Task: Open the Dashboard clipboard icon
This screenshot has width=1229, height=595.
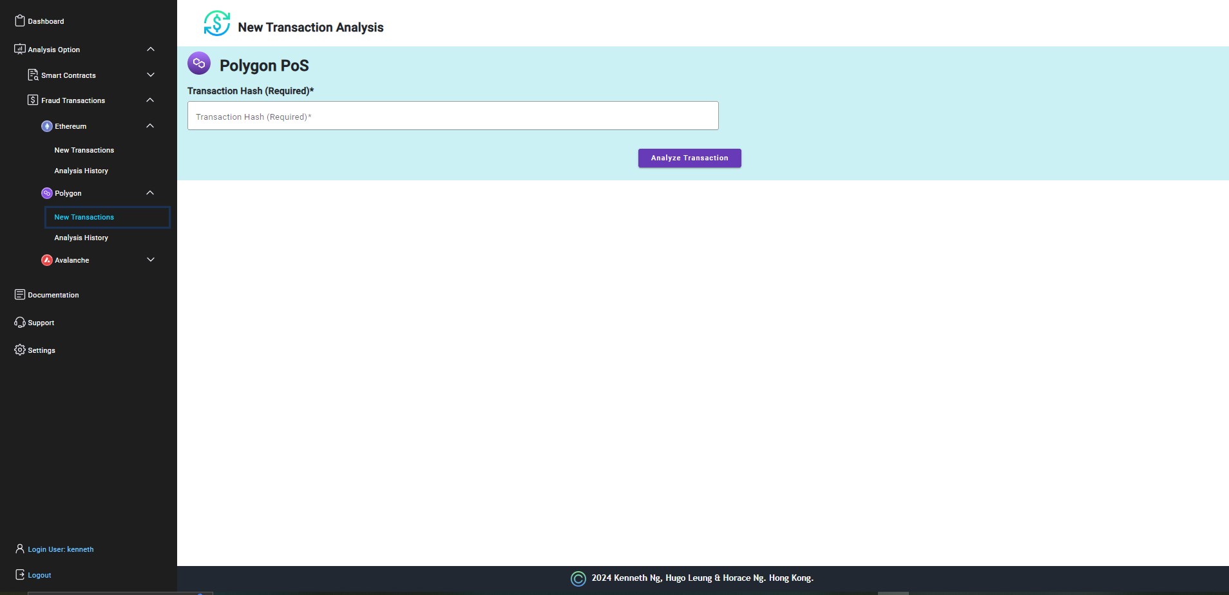Action: 20,21
